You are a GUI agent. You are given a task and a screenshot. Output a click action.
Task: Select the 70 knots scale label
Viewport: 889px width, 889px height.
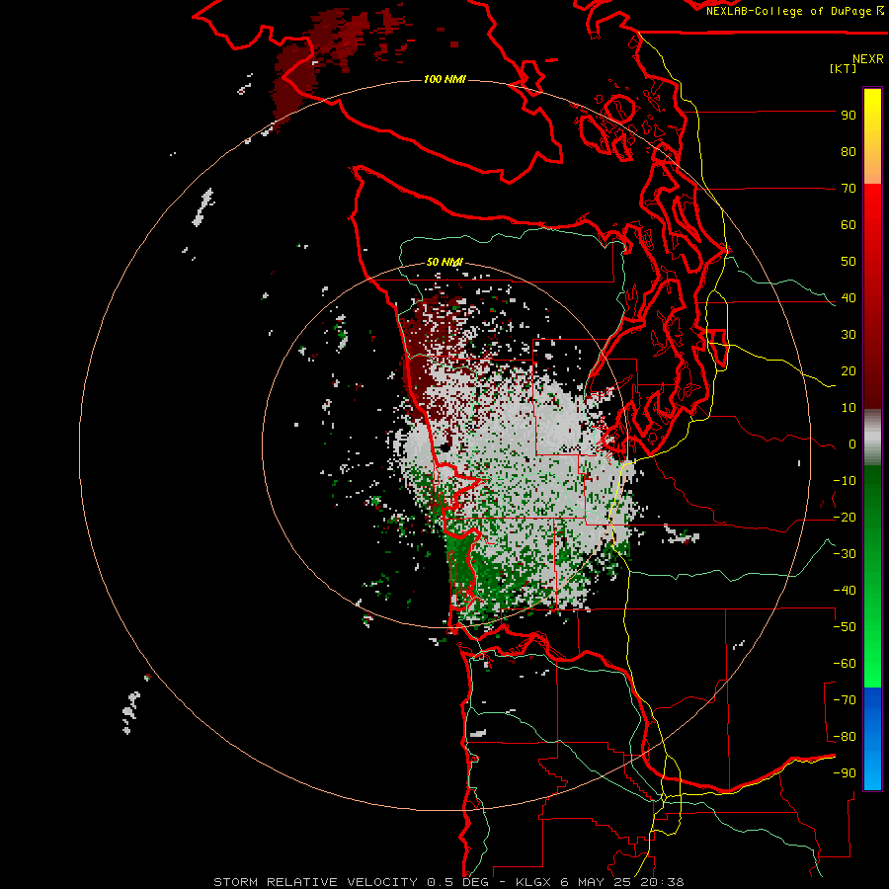pyautogui.click(x=849, y=189)
